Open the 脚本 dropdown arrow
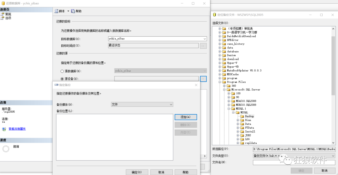This screenshot has width=338, height=175. [68, 11]
